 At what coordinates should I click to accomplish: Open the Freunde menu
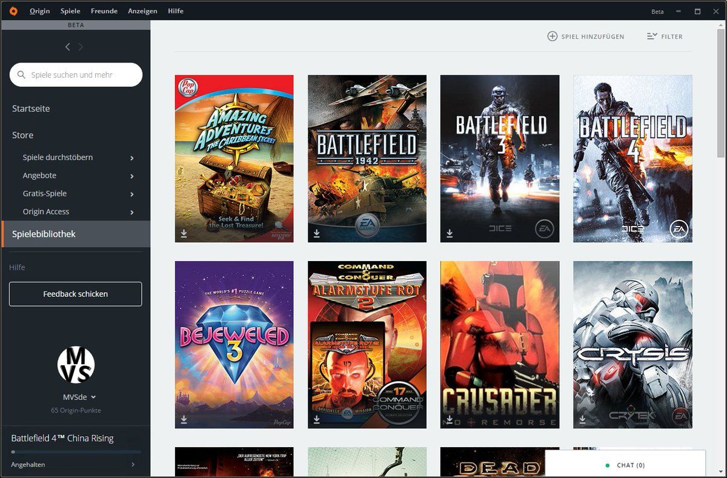tap(104, 11)
